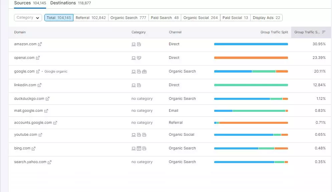Open amazon.com external link icon

(40, 44)
